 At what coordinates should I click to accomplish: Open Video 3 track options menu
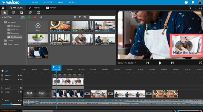21,79
